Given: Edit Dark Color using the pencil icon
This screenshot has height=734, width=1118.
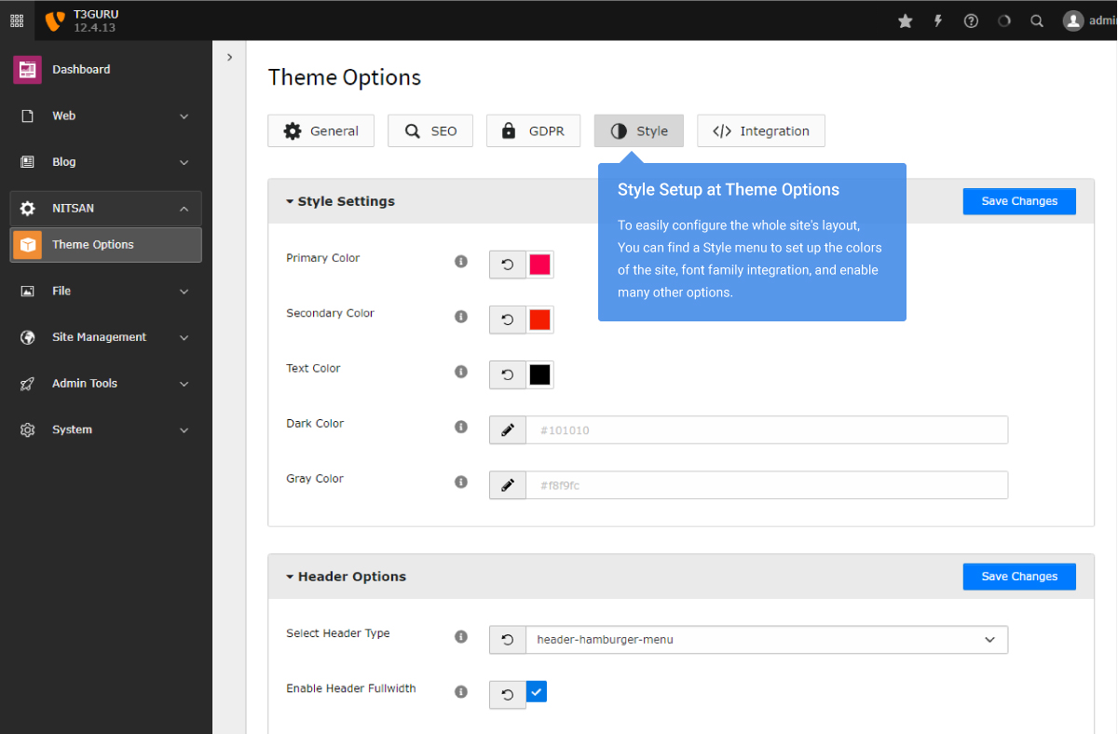Looking at the screenshot, I should coord(506,429).
